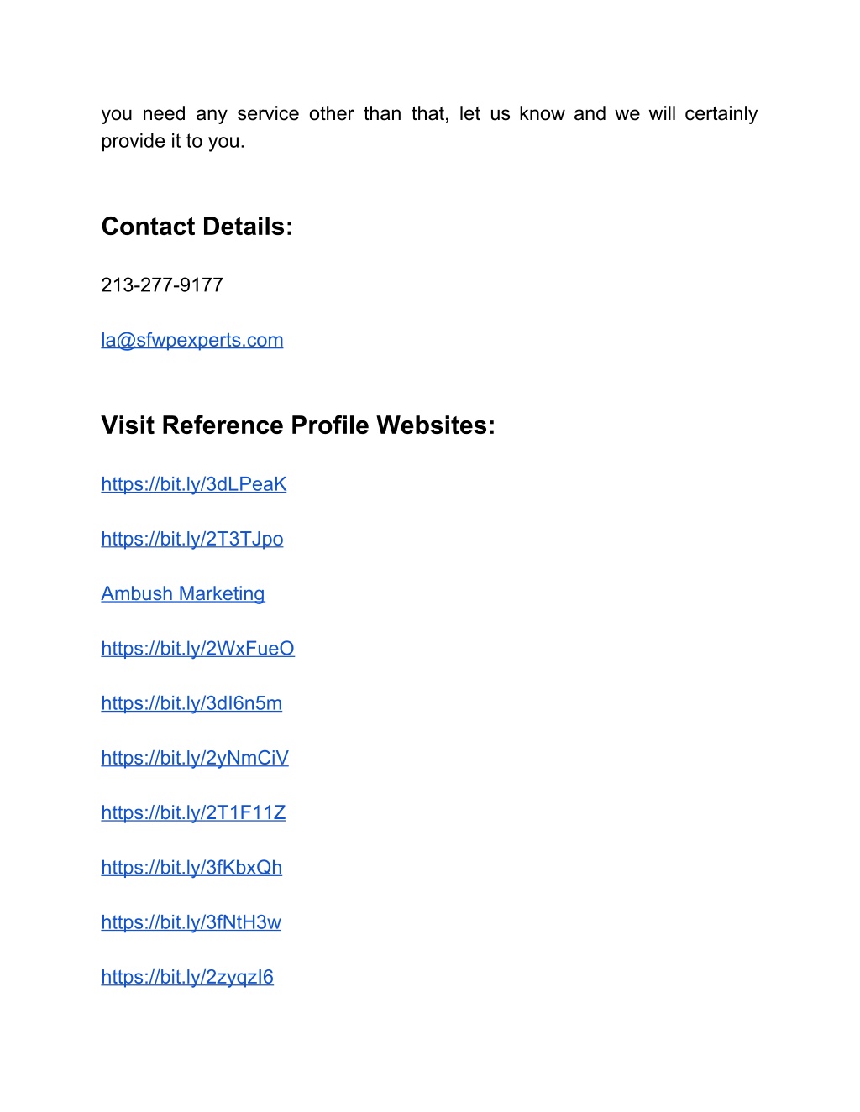Click the phone number 213-277-9177
Viewport: 860px width, 1112px height.
point(162,285)
